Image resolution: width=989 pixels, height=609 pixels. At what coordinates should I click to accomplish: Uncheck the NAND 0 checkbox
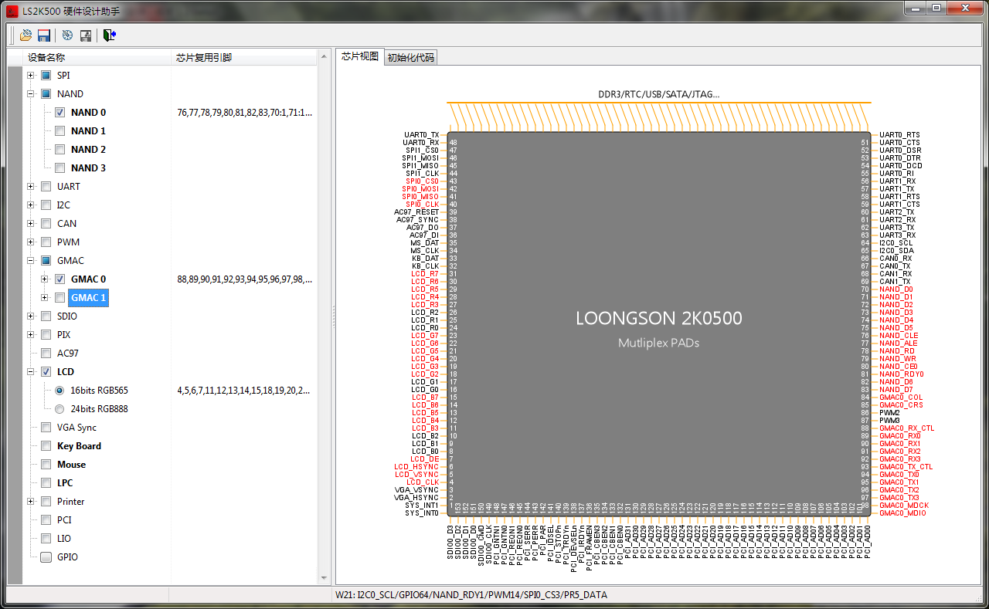point(59,113)
